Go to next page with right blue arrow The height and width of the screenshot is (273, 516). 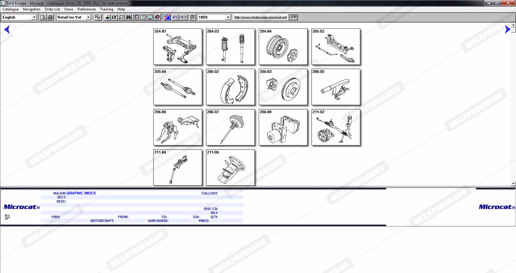[507, 29]
